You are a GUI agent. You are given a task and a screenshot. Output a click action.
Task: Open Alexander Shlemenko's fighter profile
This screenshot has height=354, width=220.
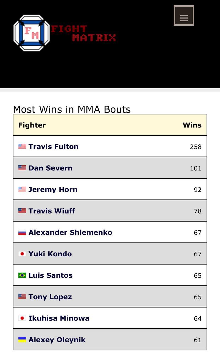[x=70, y=232]
